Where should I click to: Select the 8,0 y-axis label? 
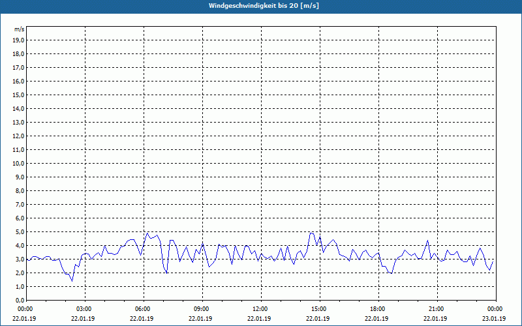click(x=20, y=190)
